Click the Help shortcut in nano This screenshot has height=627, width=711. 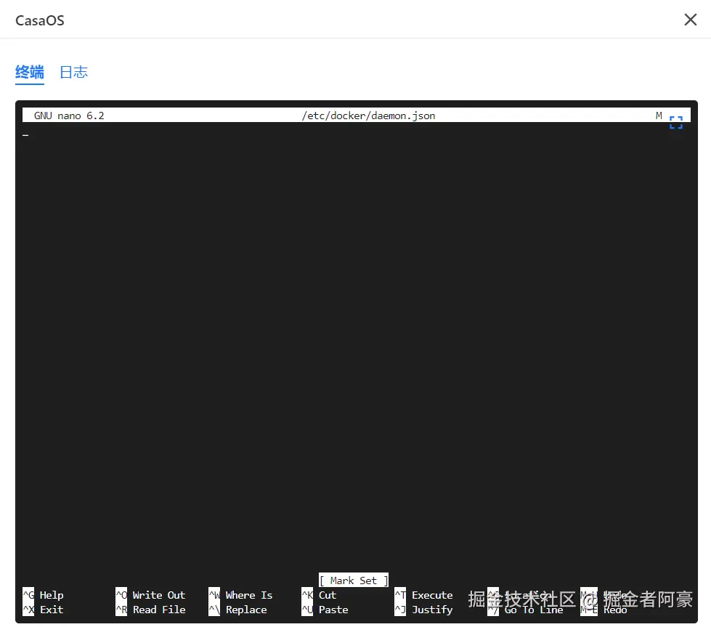point(52,595)
